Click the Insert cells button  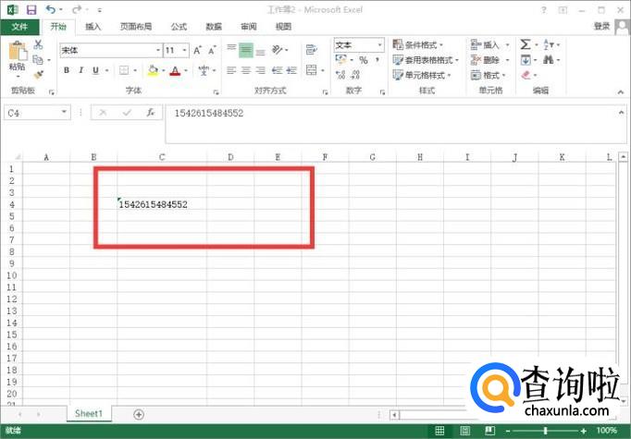[x=485, y=44]
